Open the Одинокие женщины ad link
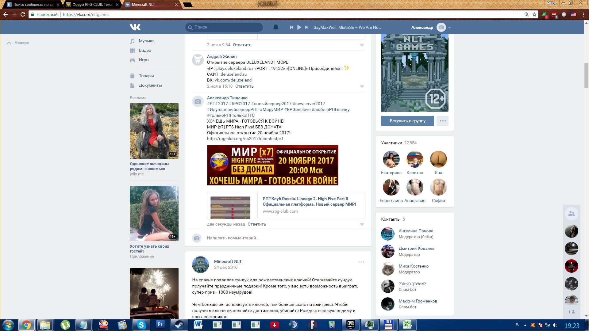The width and height of the screenshot is (589, 331). click(x=149, y=166)
